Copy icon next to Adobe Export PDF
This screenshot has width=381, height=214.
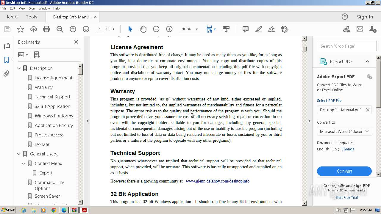[x=369, y=77]
